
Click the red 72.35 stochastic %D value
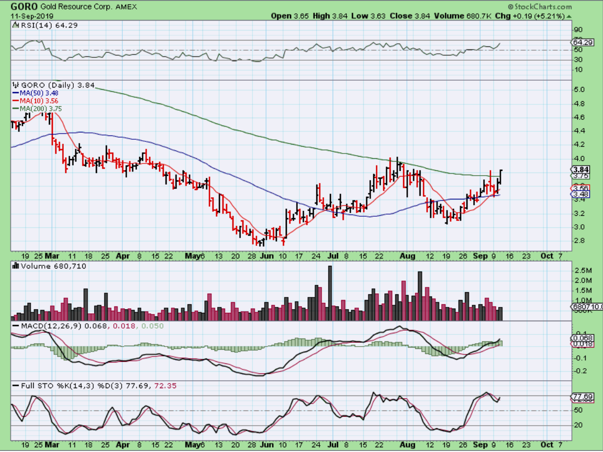tap(166, 386)
